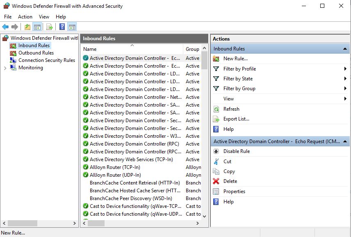The height and width of the screenshot is (237, 351).
Task: Select Connection Security Rules node
Action: [46, 60]
